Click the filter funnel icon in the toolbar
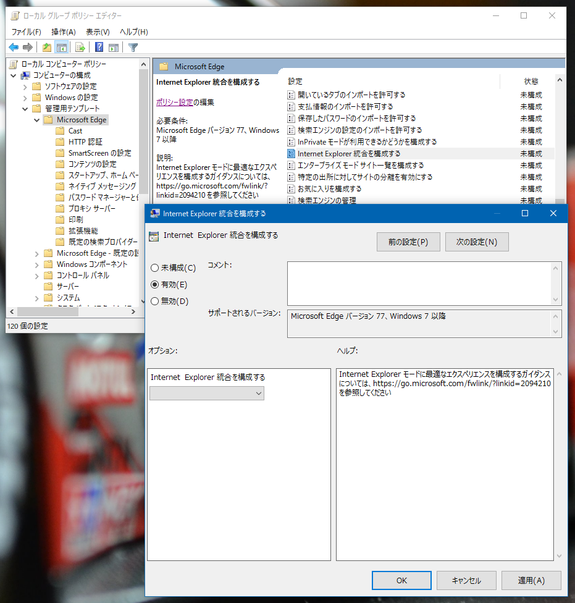 tap(132, 47)
